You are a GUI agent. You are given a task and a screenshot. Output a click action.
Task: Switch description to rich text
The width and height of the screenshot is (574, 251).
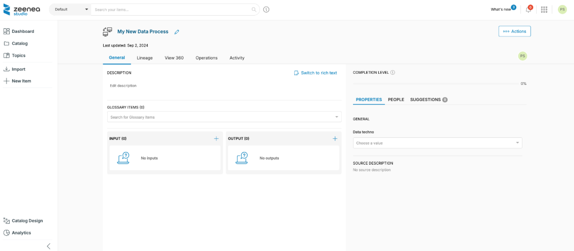point(315,73)
